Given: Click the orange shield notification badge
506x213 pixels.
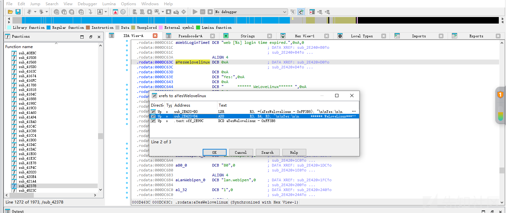Looking at the screenshot, I should click(500, 95).
